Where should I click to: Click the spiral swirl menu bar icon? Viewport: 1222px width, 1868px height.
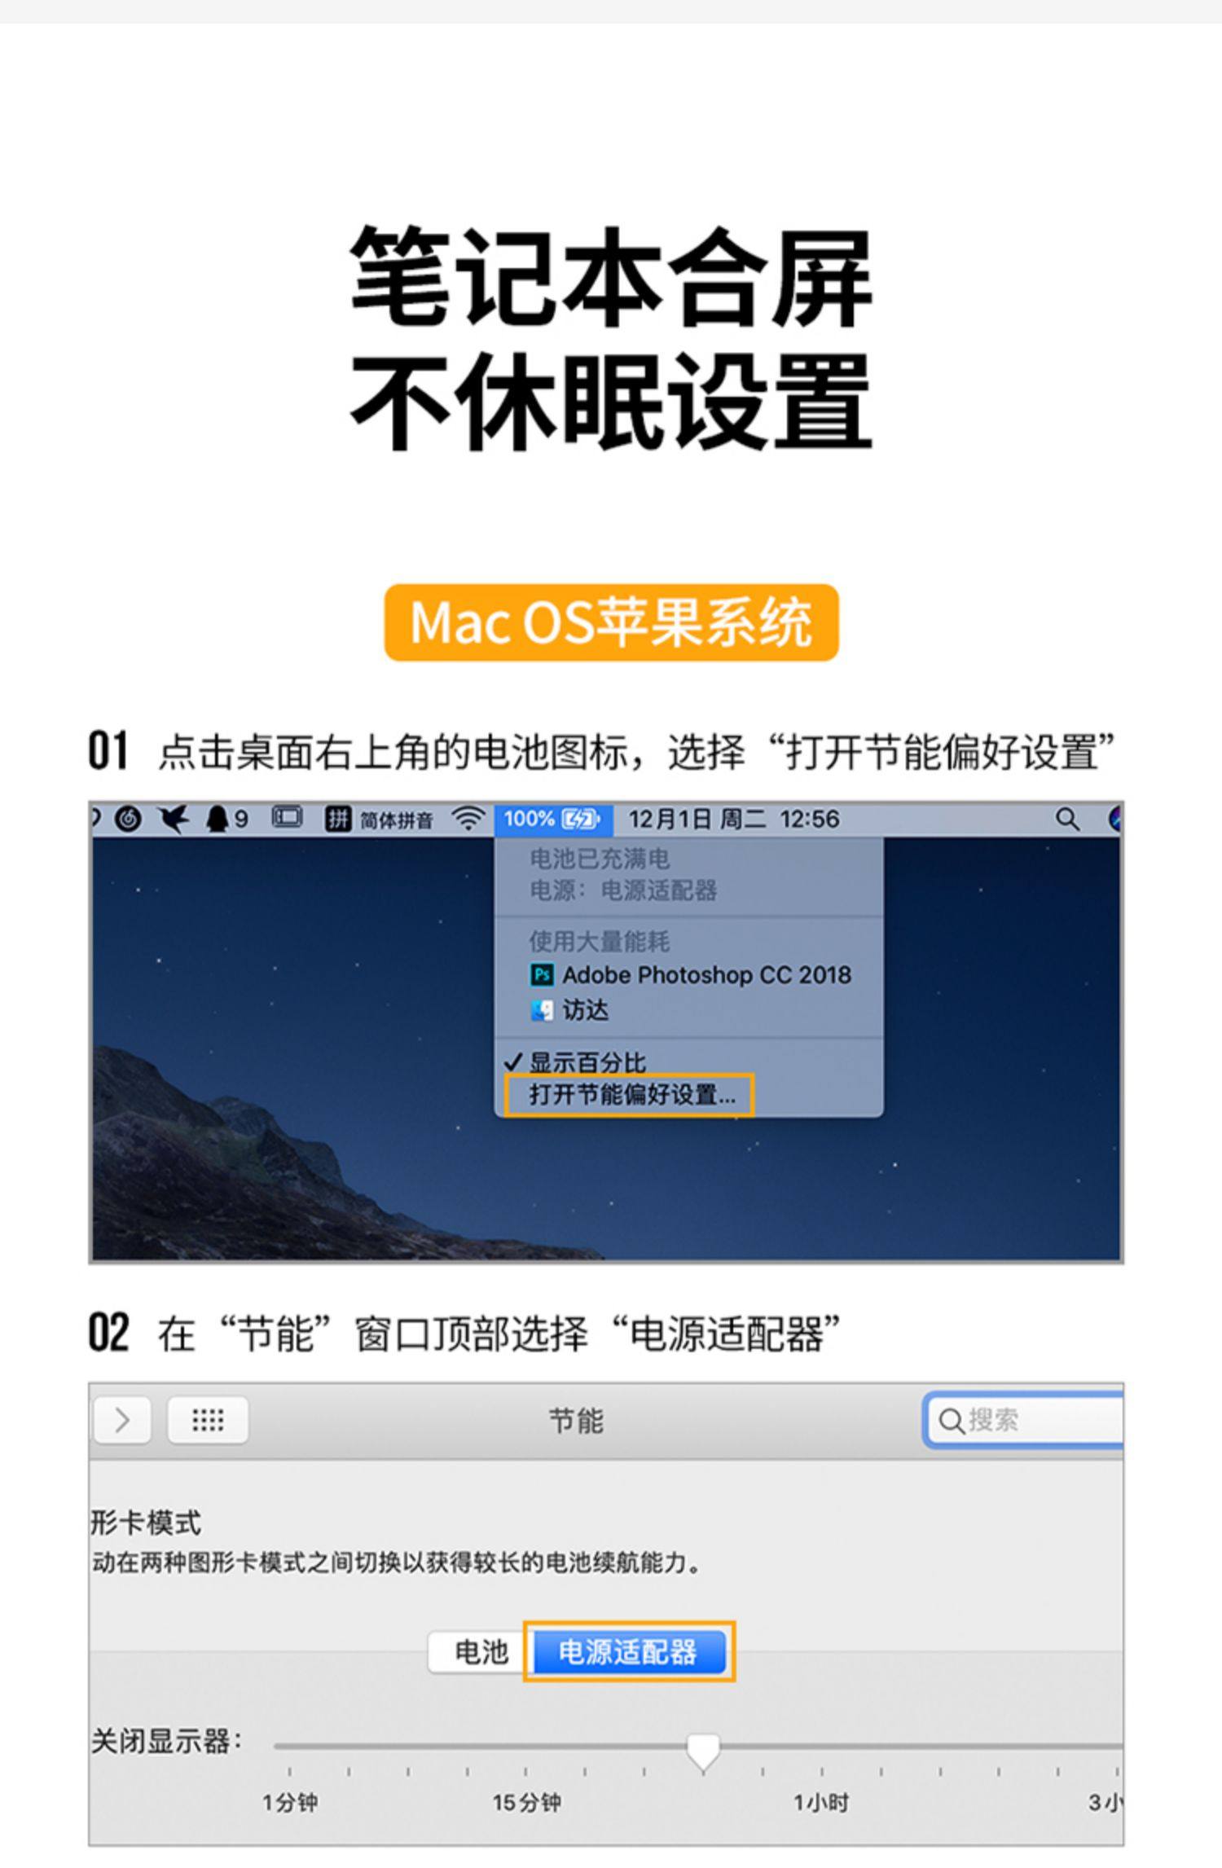click(x=128, y=819)
